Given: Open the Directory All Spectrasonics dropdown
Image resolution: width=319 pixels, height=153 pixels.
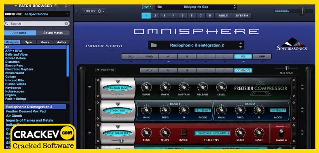Looking at the screenshot, I should [47, 14].
